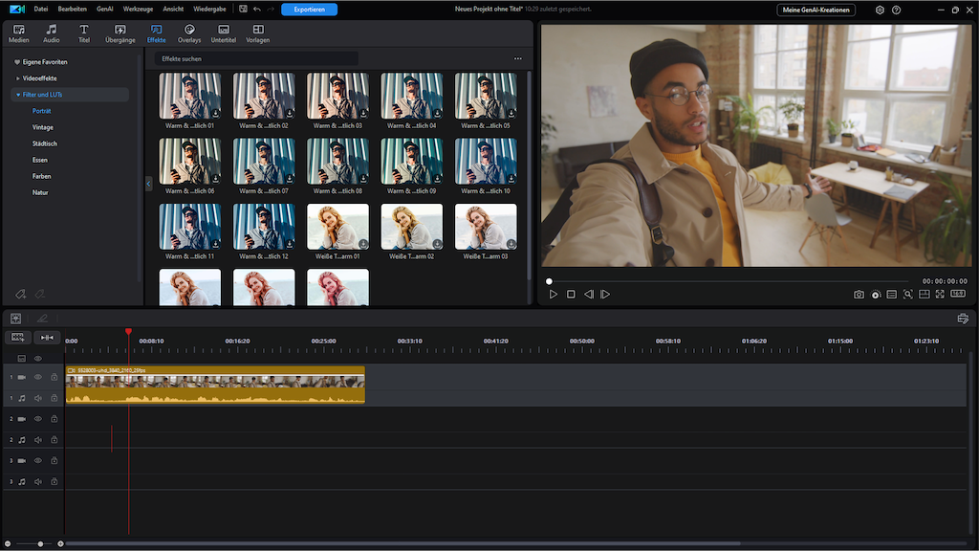Image resolution: width=979 pixels, height=551 pixels.
Task: Switch to the Untertitel tab
Action: click(223, 33)
